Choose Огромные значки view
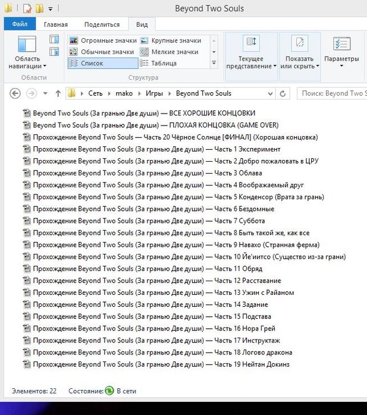 [103, 40]
